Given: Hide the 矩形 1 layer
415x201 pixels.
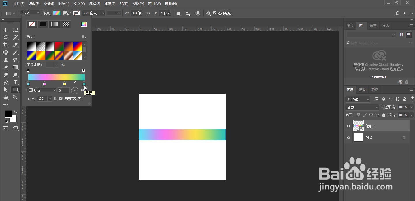Looking at the screenshot, I should 348,126.
